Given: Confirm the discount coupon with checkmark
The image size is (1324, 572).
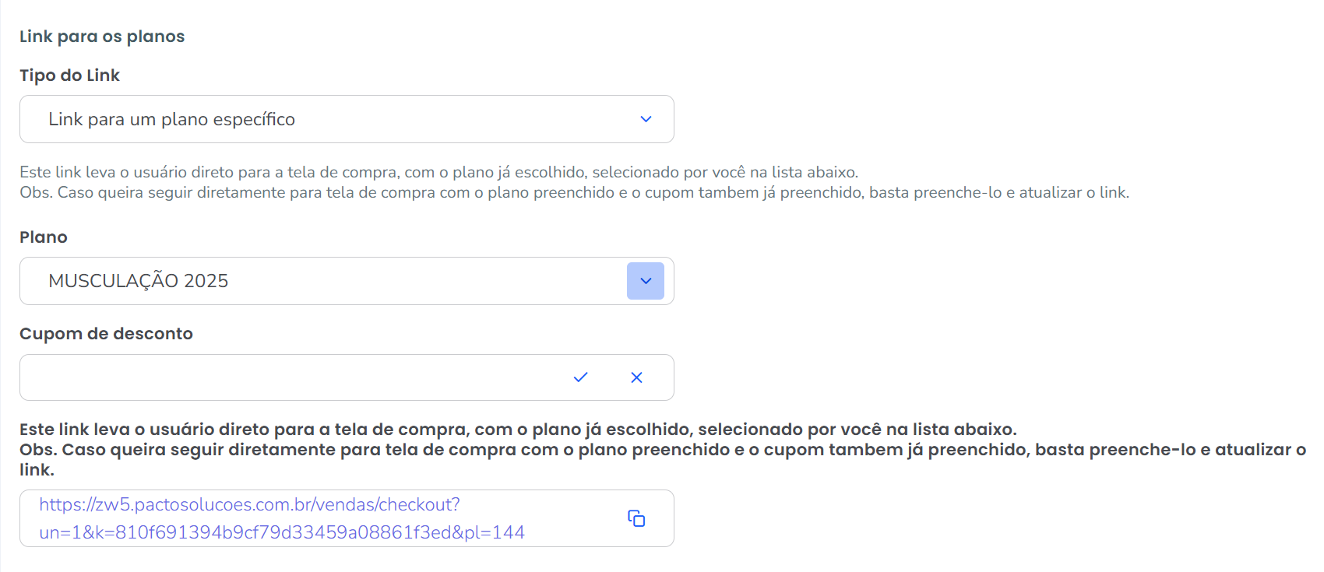Looking at the screenshot, I should pyautogui.click(x=580, y=377).
